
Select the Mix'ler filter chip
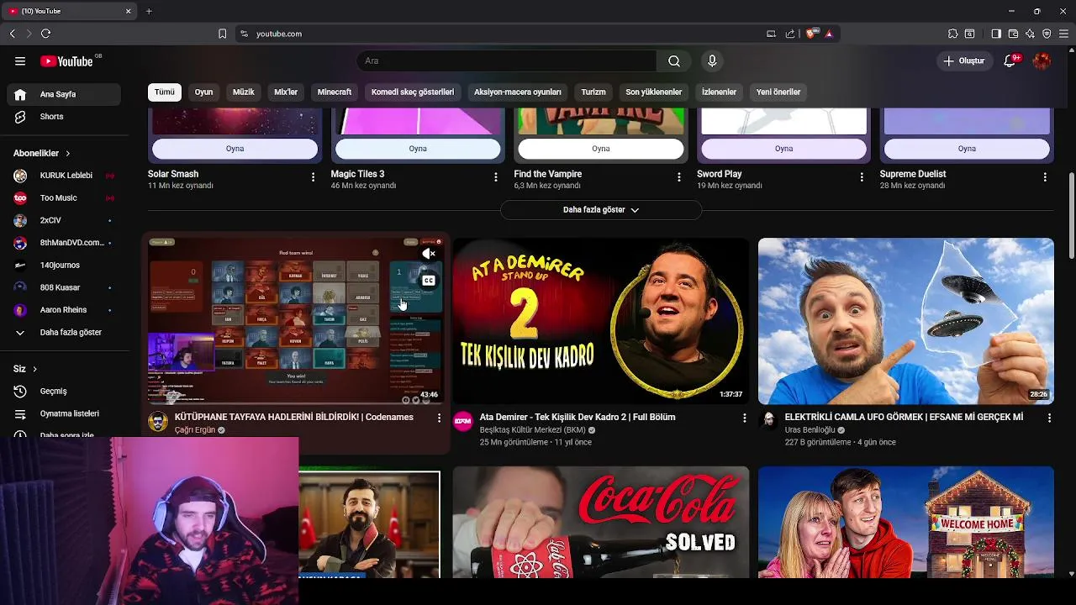[286, 92]
